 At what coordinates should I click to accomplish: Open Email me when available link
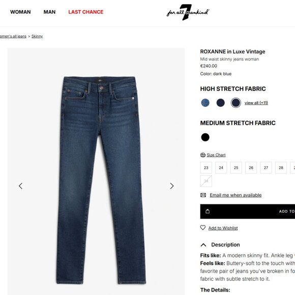pos(235,195)
